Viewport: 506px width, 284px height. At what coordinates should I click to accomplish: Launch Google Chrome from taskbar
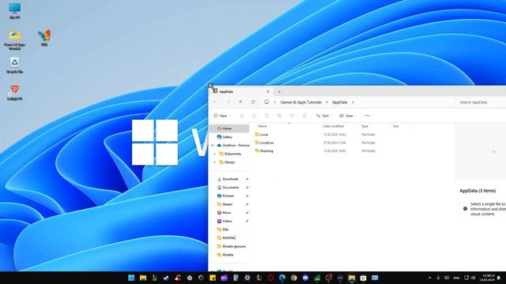293,278
